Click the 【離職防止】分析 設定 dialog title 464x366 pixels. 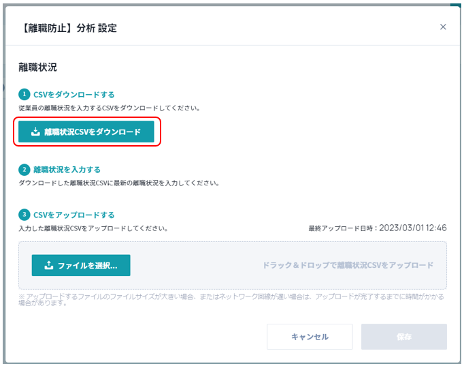pyautogui.click(x=69, y=28)
